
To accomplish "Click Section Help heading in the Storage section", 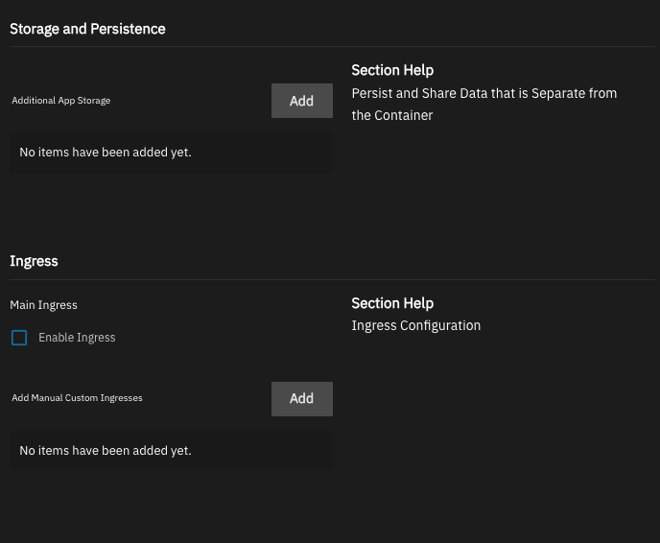I will [392, 70].
